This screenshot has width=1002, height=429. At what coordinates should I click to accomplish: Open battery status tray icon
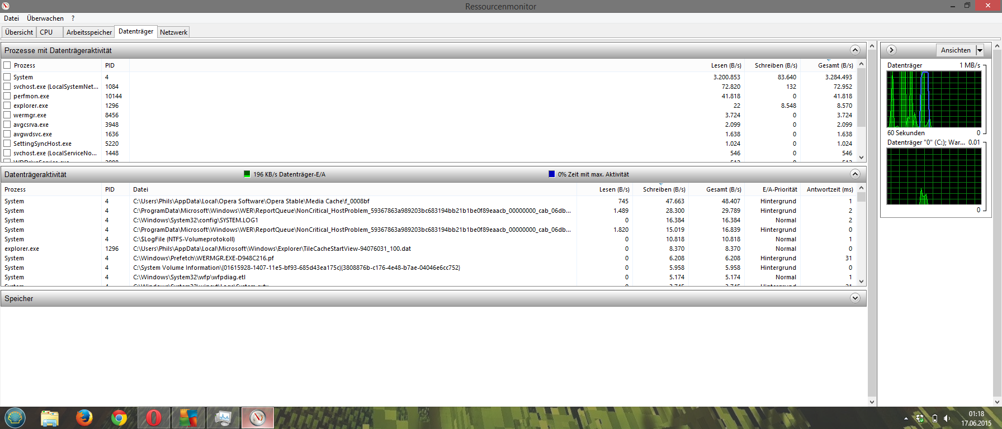tap(934, 418)
